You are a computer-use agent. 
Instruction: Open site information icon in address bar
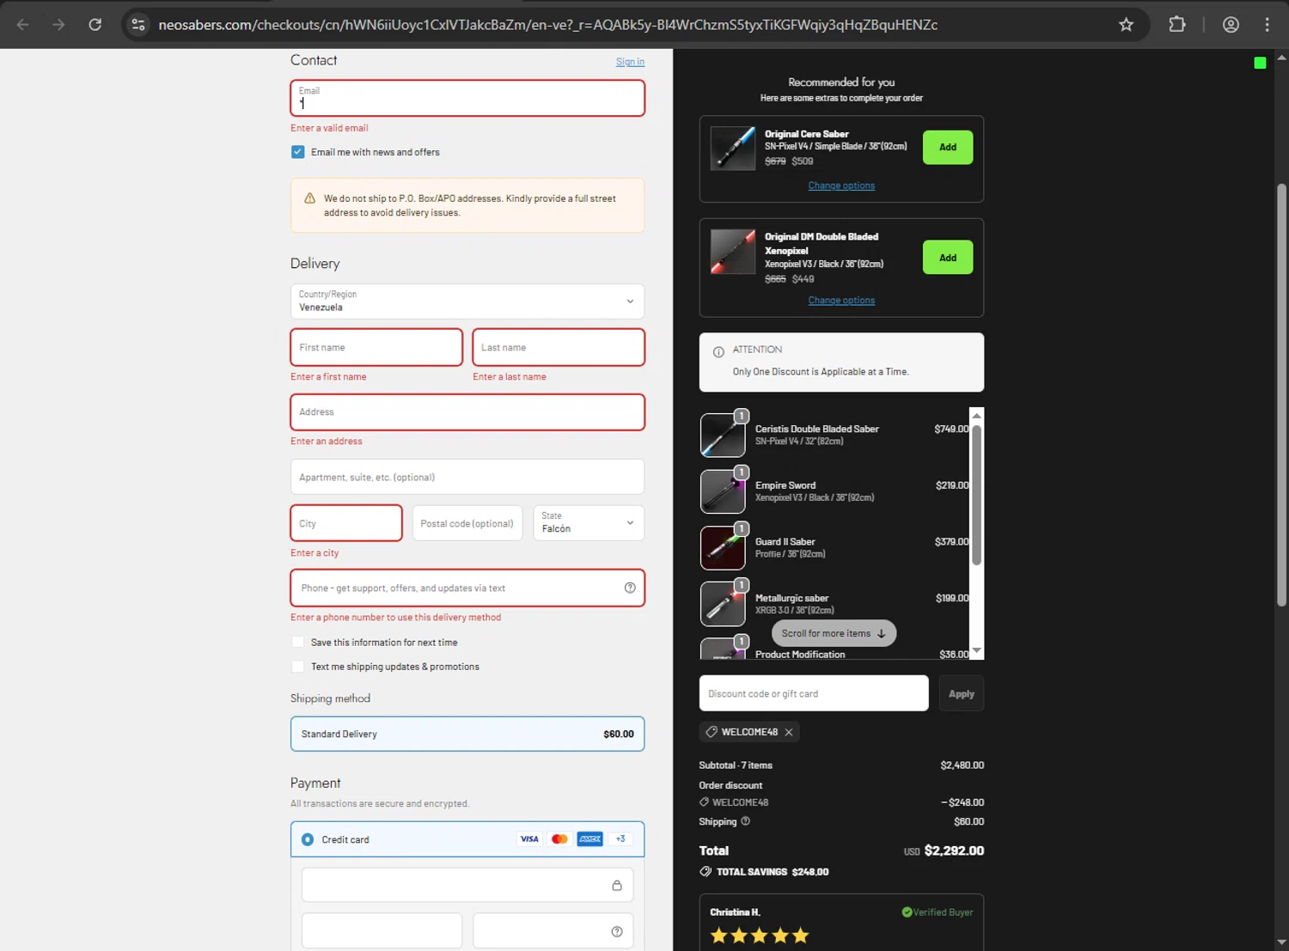[138, 25]
